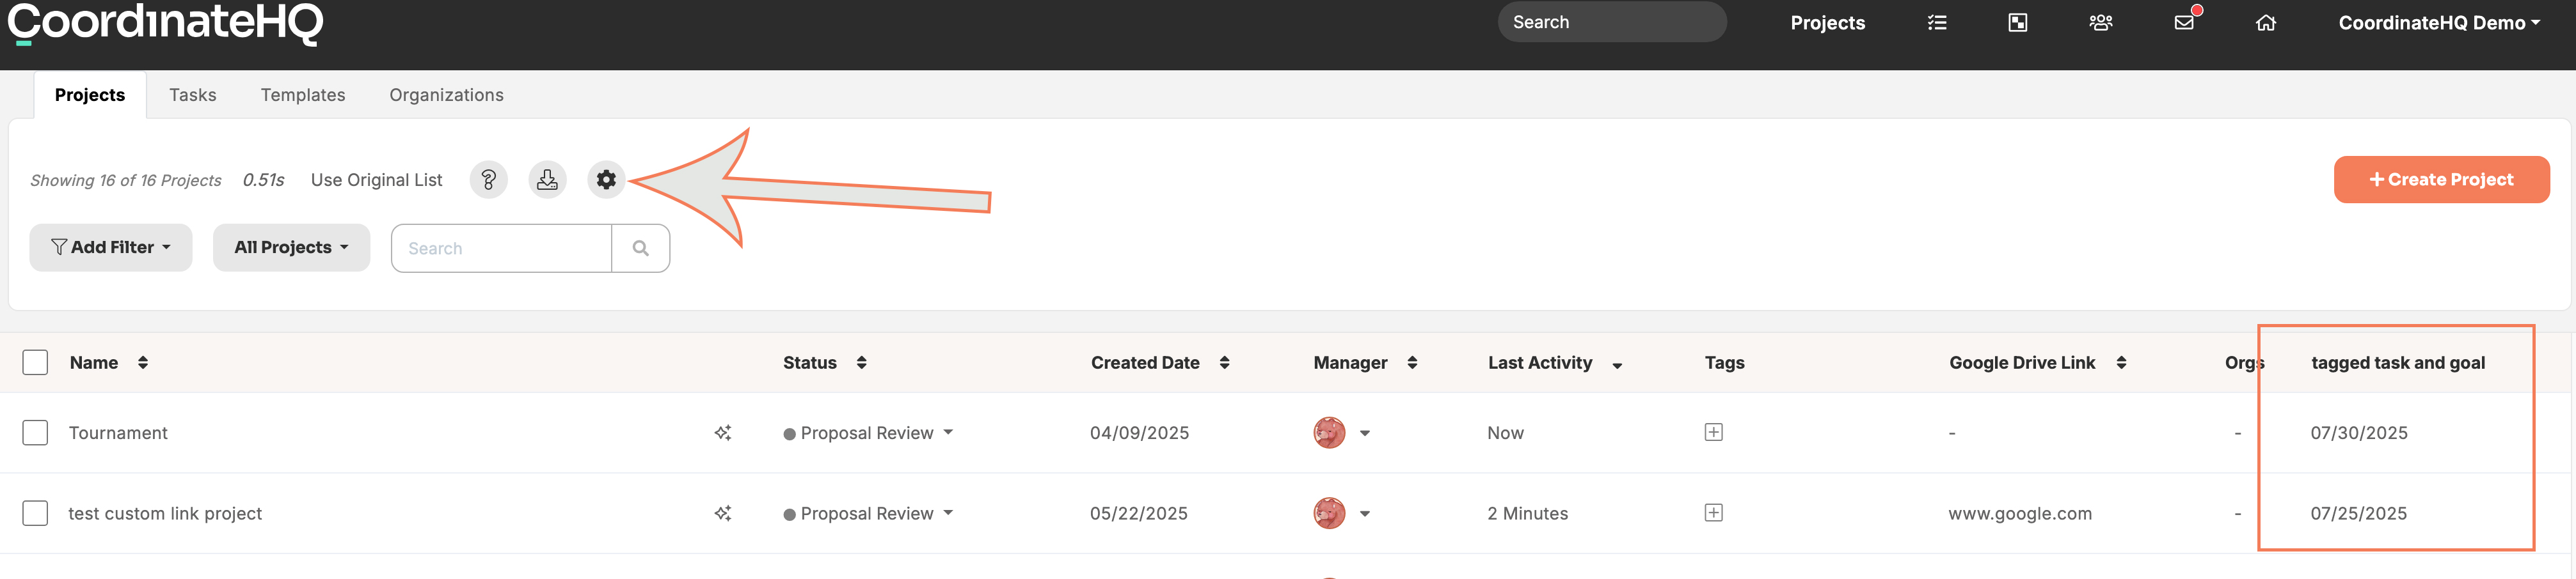Open the test custom link project
2576x579 pixels.
(165, 513)
